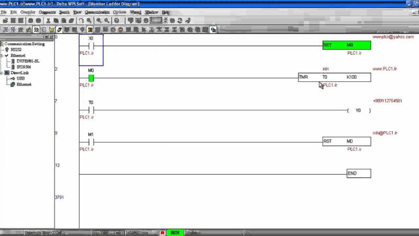Image resolution: width=419 pixels, height=236 pixels.
Task: Open the Help question mark icon
Action: (117, 20)
